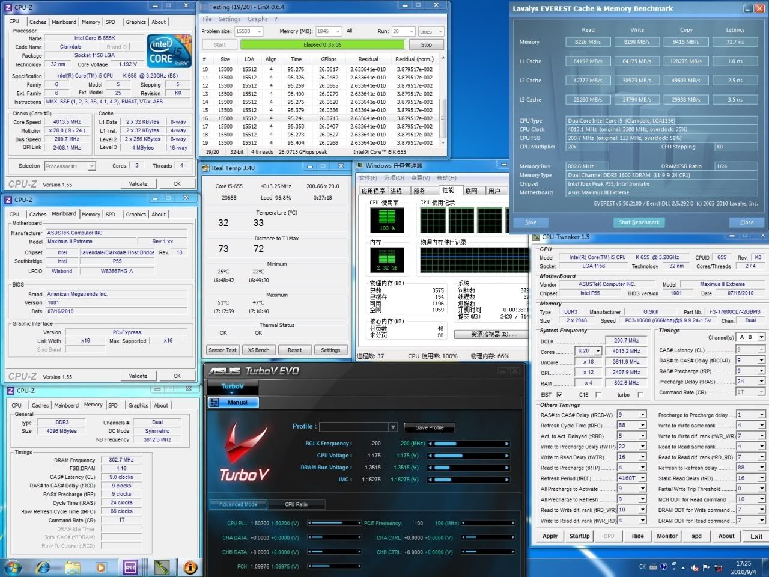
Task: Check the turbo checkbox in CPU-Tweaker
Action: tap(640, 395)
